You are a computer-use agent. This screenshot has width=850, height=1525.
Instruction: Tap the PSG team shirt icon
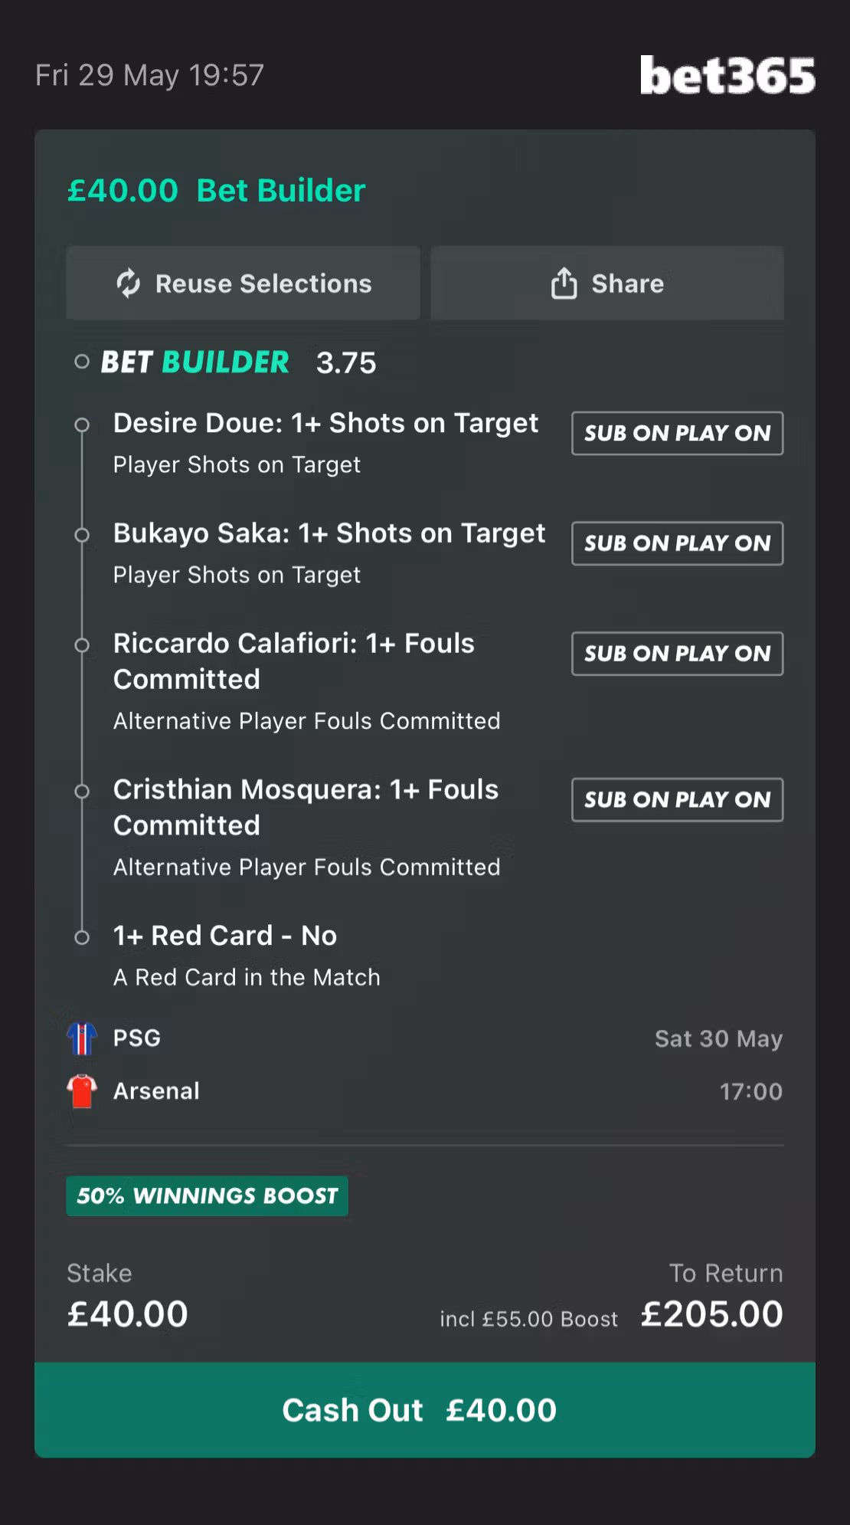coord(82,1038)
